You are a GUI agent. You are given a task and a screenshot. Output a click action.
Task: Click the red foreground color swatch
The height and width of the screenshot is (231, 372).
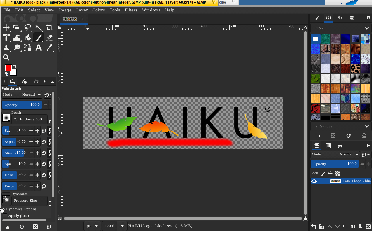point(8,68)
